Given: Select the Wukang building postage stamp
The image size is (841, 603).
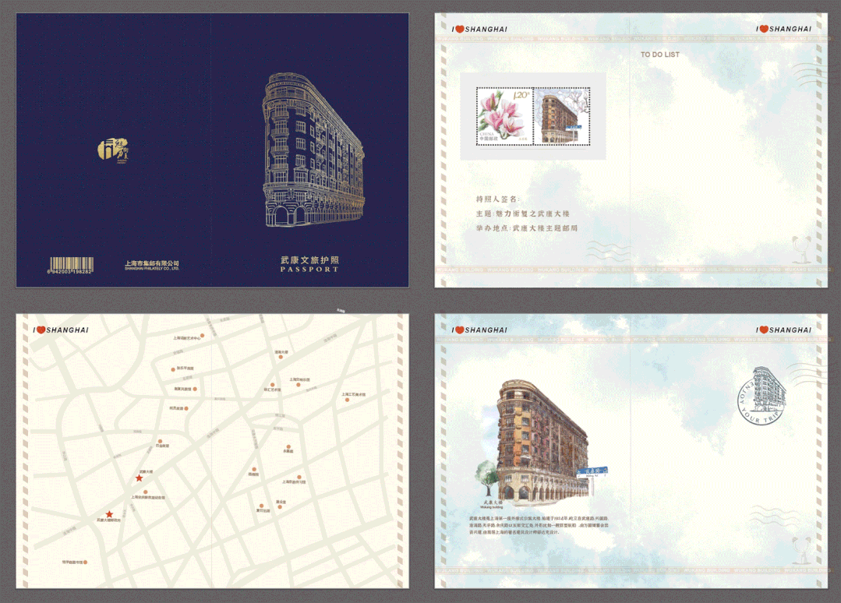Looking at the screenshot, I should tap(561, 116).
